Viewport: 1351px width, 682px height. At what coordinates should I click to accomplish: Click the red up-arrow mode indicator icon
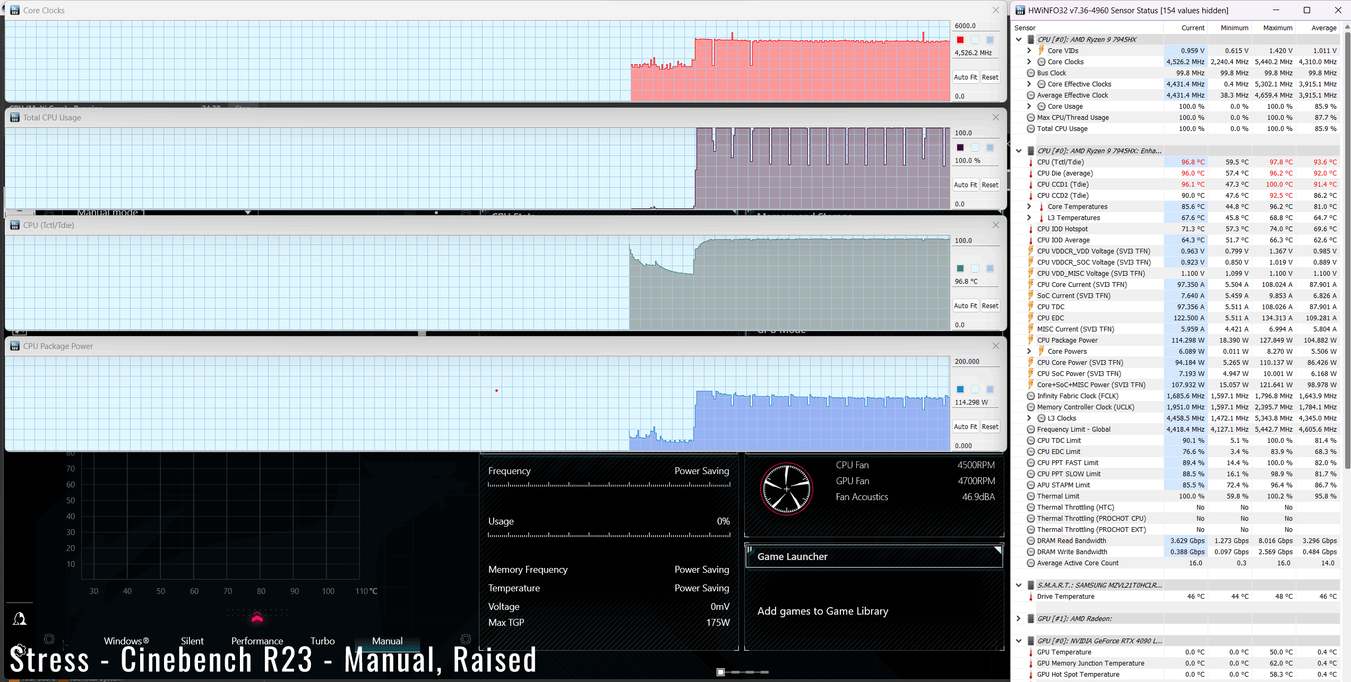pyautogui.click(x=257, y=617)
